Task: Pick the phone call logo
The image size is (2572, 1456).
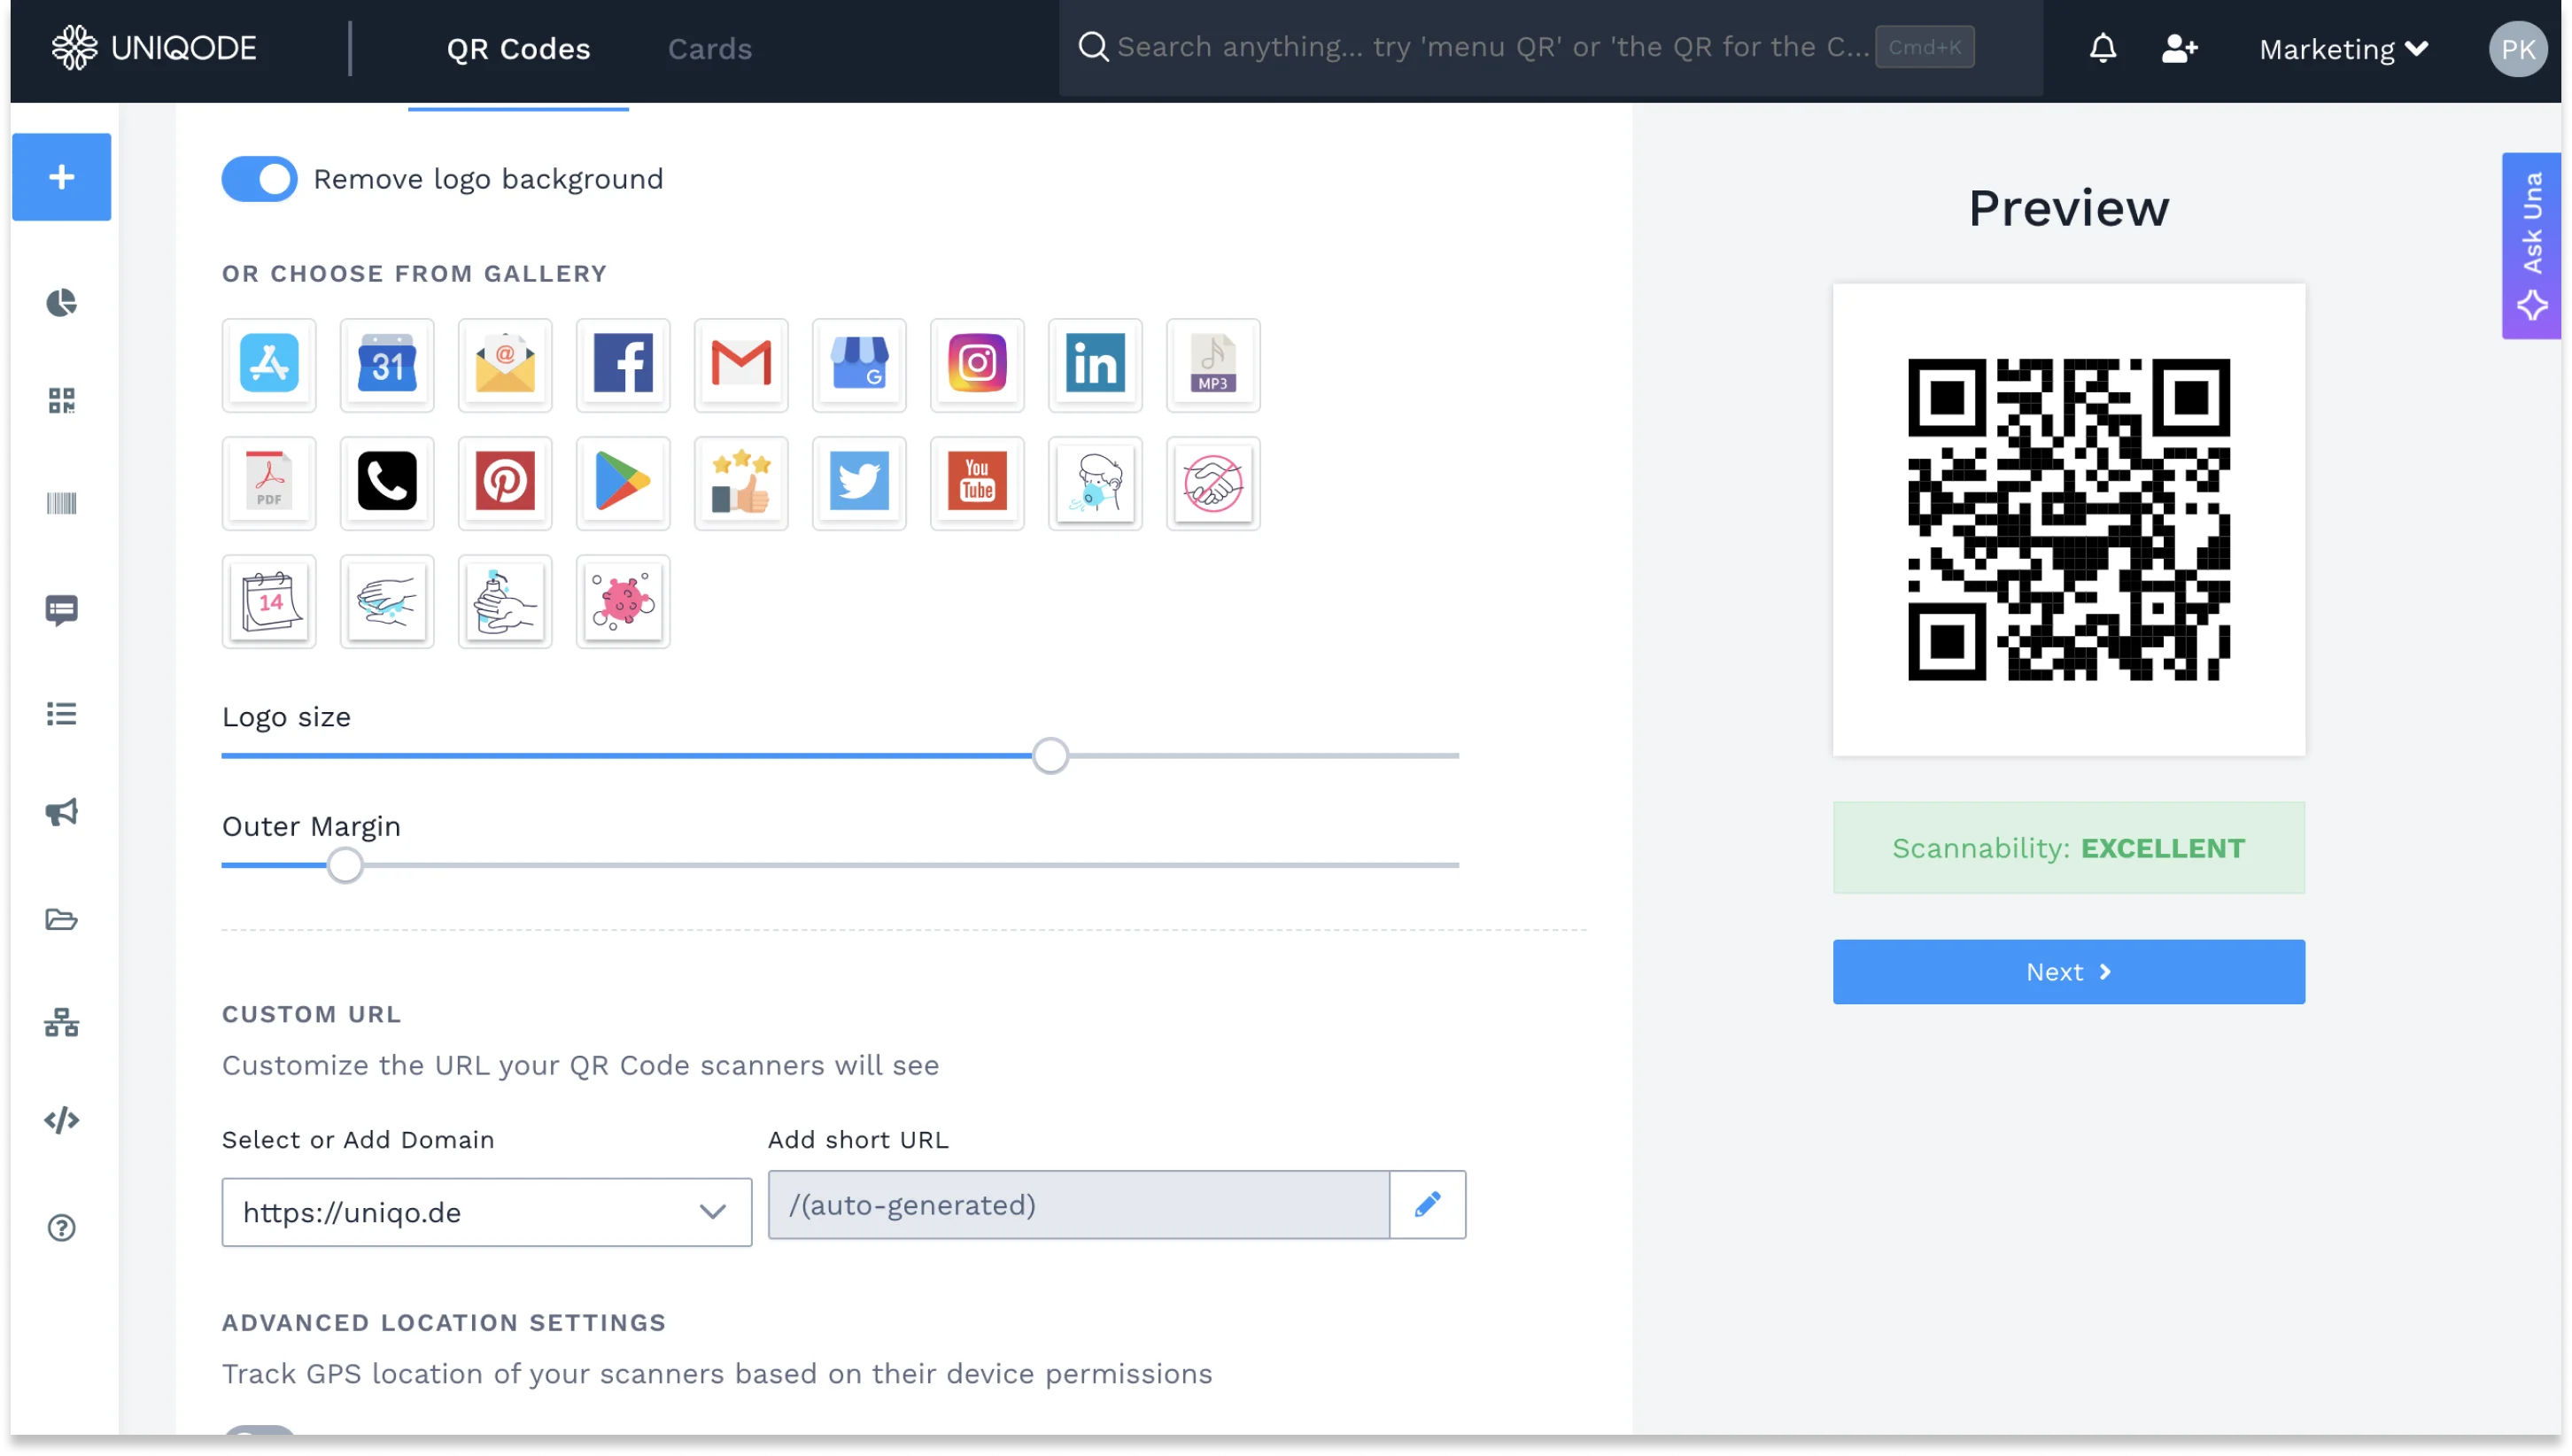Action: (x=387, y=482)
